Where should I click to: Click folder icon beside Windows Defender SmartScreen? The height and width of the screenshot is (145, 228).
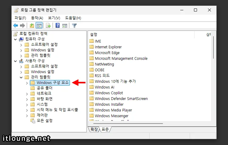[92, 98]
